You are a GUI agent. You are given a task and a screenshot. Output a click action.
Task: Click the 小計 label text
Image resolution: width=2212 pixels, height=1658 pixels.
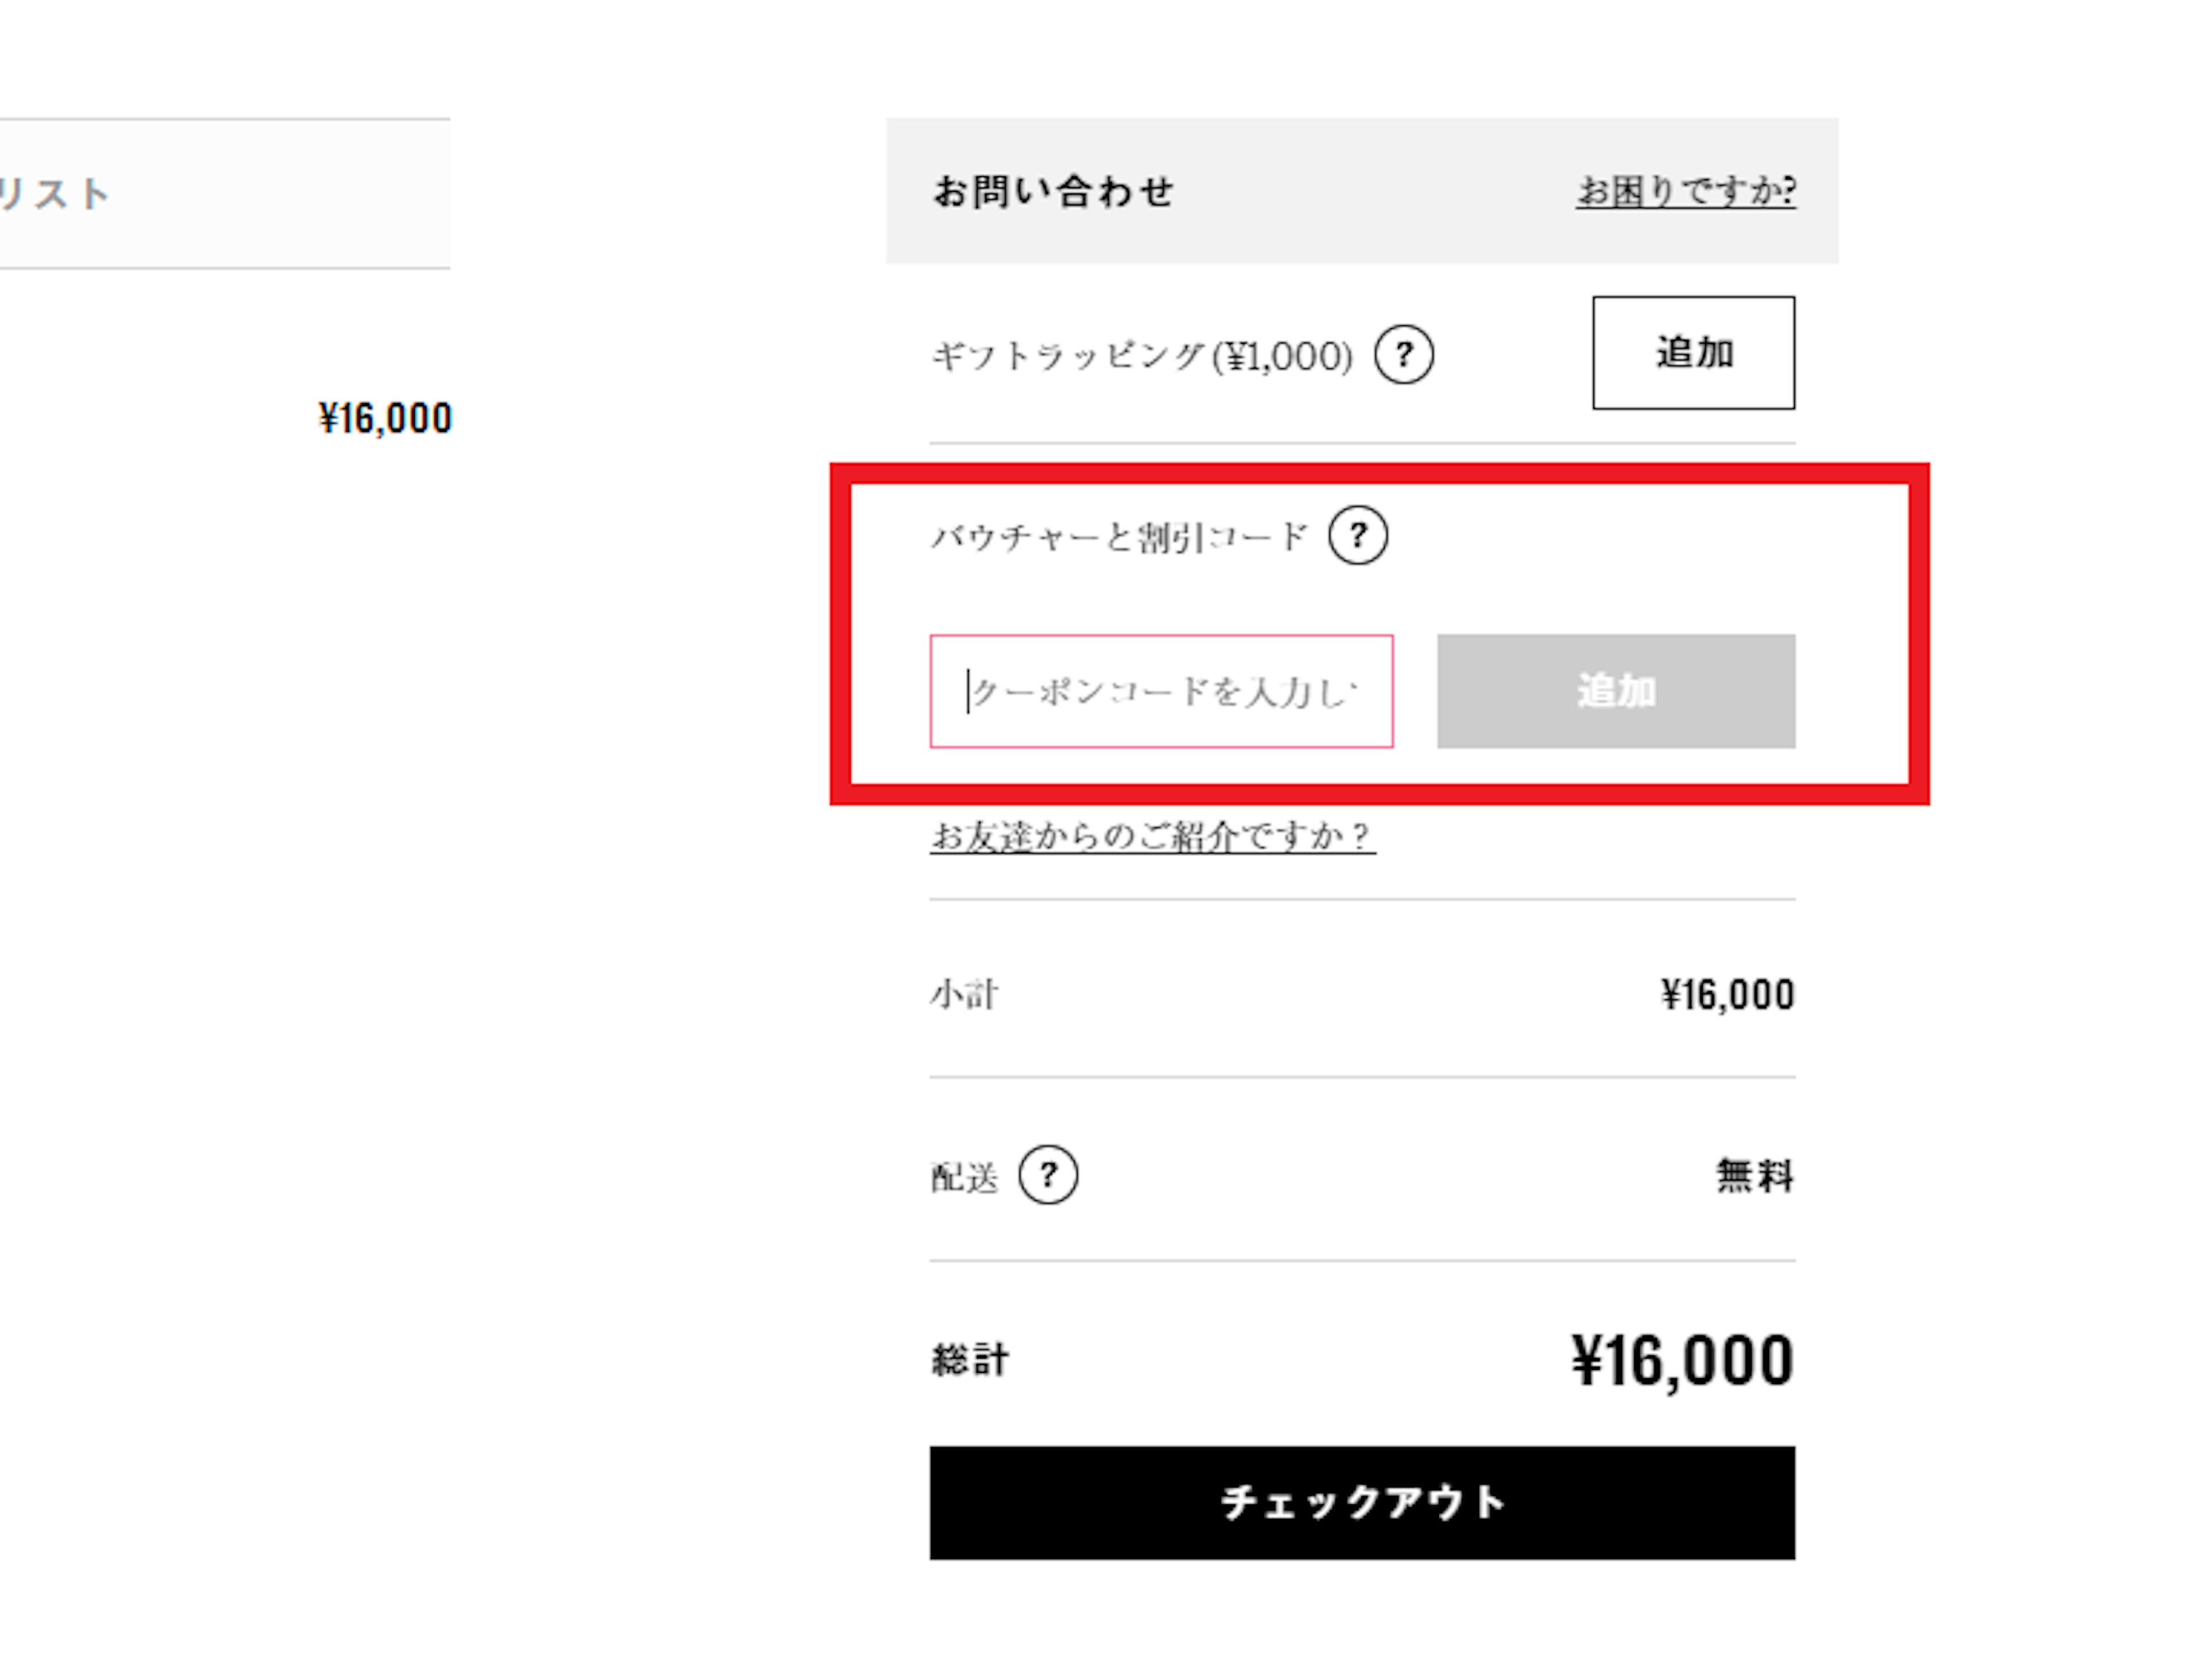pyautogui.click(x=964, y=994)
